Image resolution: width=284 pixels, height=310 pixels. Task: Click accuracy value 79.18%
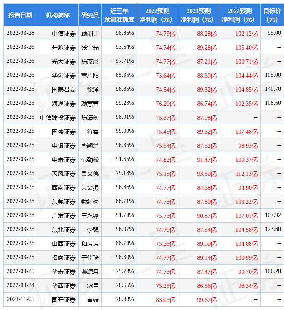125,173
